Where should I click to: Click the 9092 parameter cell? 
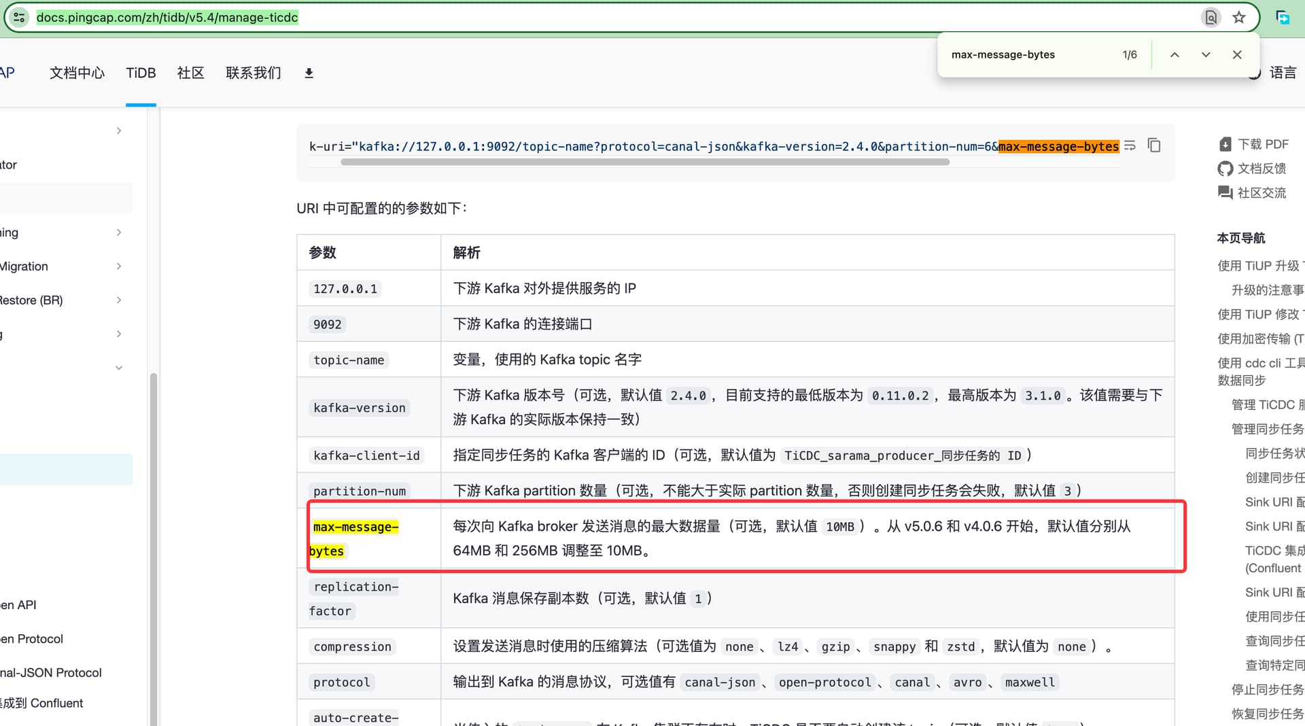point(368,324)
